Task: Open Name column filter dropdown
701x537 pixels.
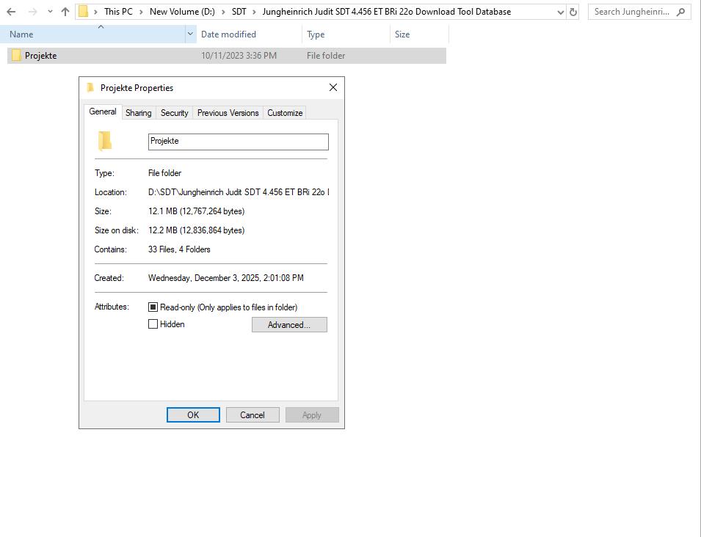Action: click(190, 34)
